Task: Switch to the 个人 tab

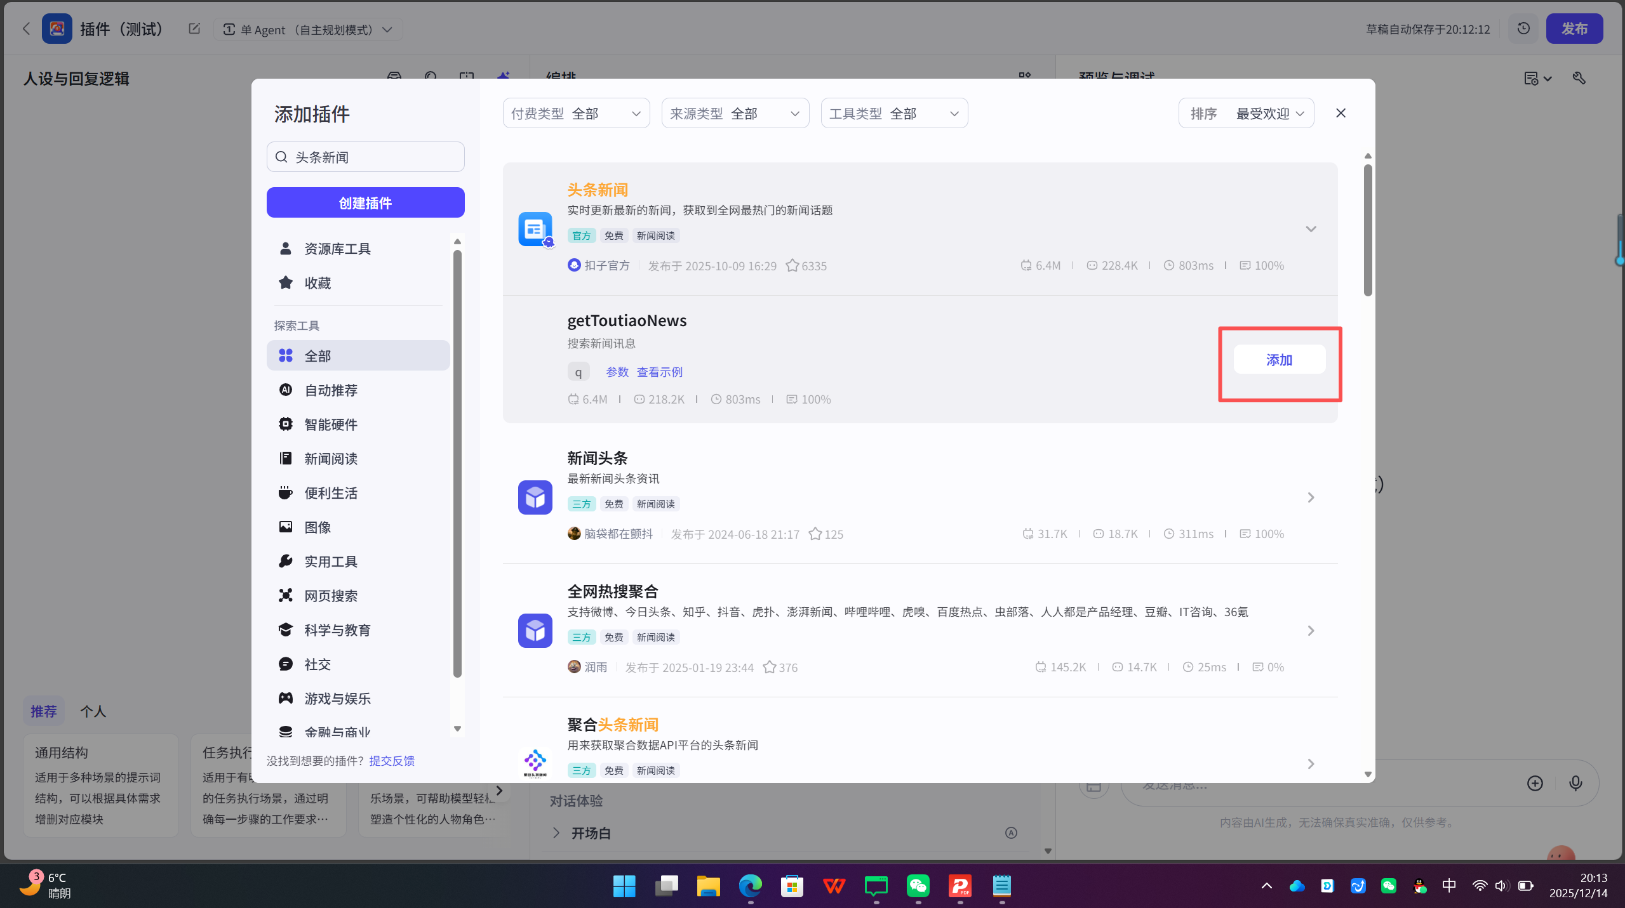Action: pyautogui.click(x=93, y=711)
